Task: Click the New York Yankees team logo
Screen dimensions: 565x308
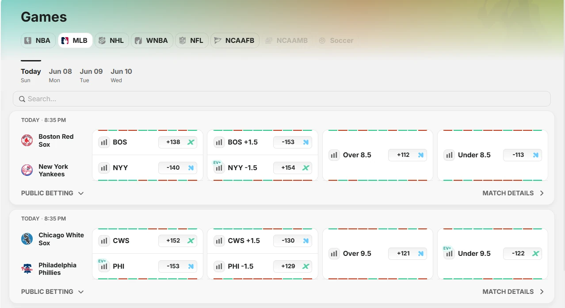Action: (27, 170)
